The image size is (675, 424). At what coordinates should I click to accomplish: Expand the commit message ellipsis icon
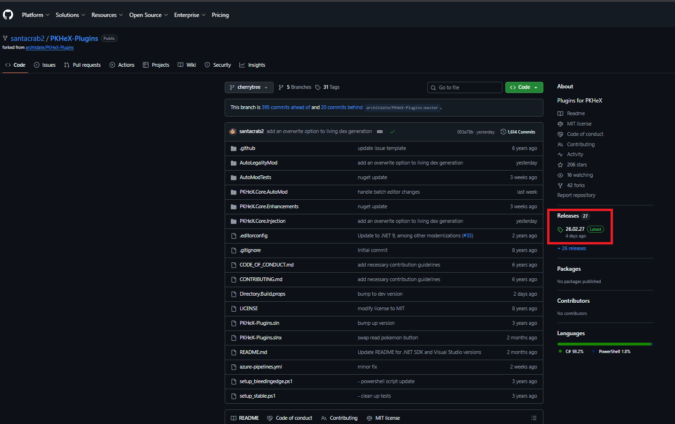[x=380, y=132]
